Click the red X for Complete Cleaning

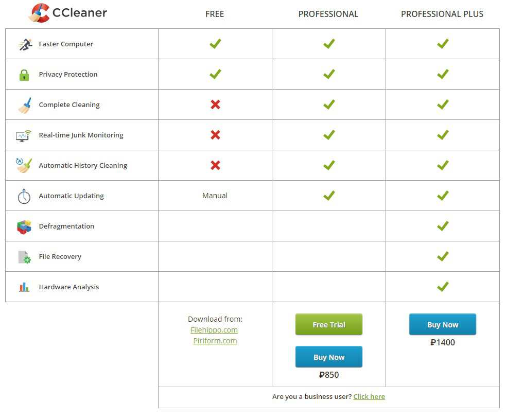[x=215, y=105]
